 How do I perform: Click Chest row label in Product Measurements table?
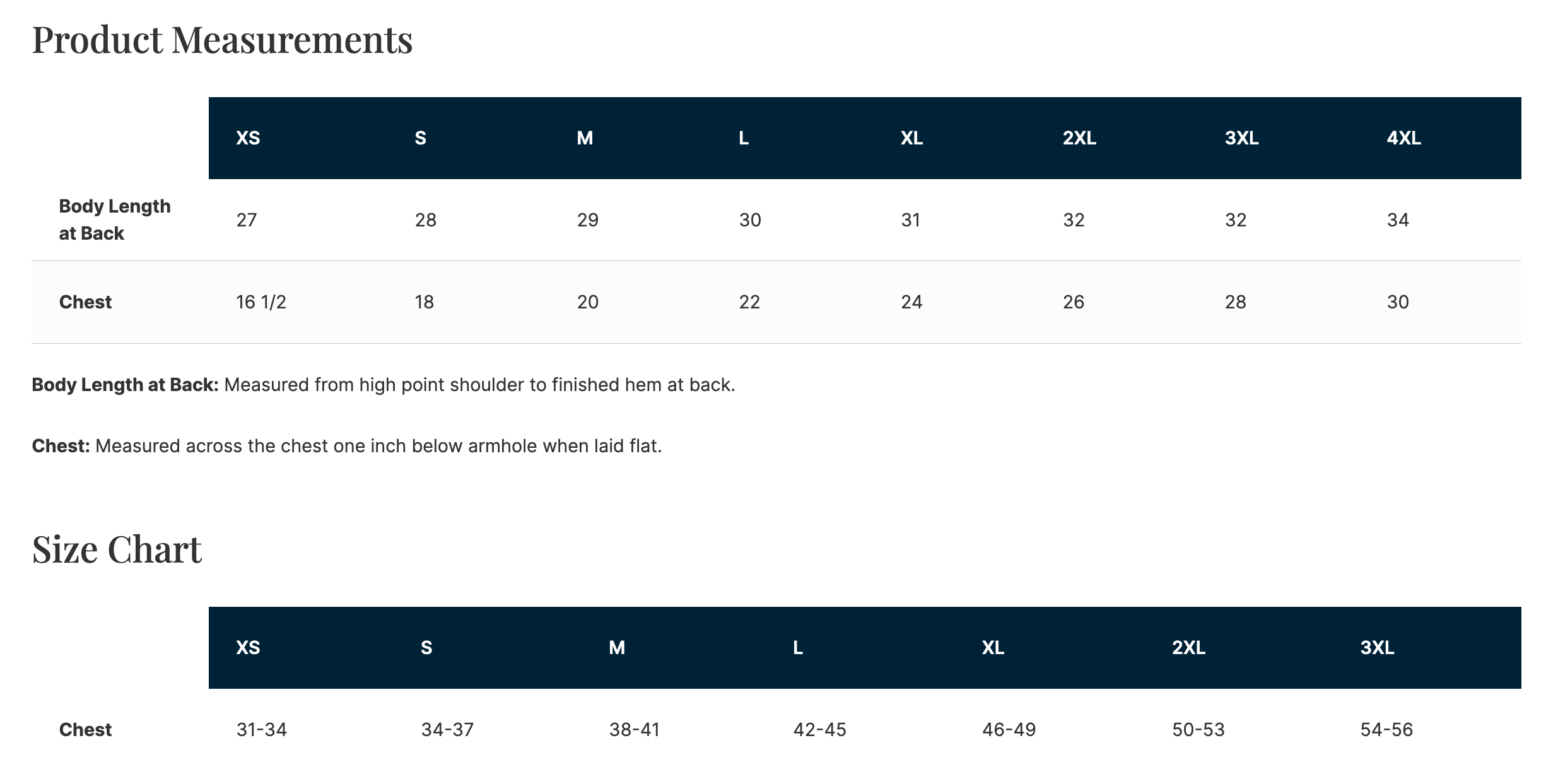[85, 302]
